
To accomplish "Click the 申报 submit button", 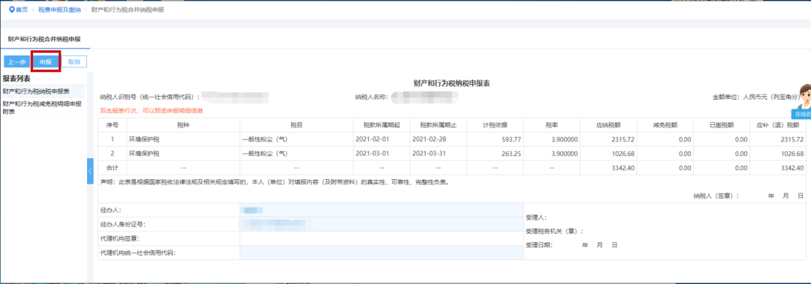I will pos(46,62).
